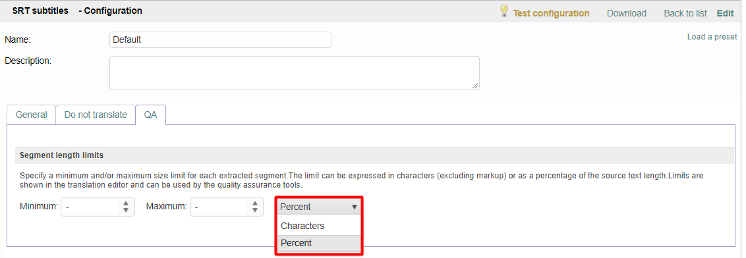Focus the Name input field
Screen dimensions: 746x258
click(220, 40)
